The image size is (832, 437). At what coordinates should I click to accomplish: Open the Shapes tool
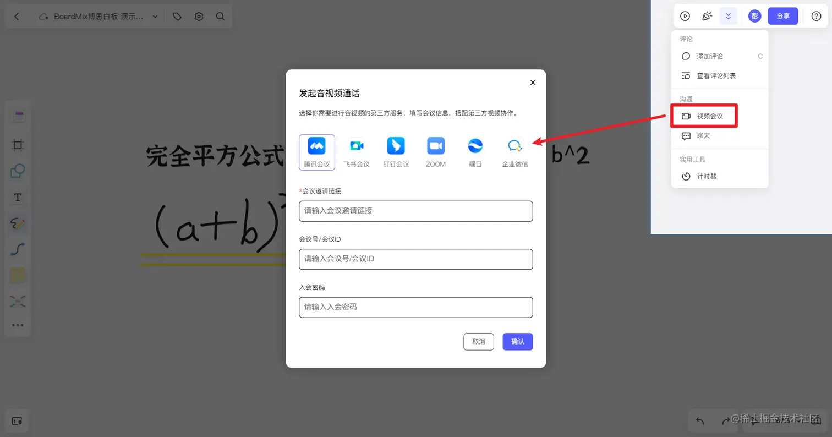pos(18,171)
